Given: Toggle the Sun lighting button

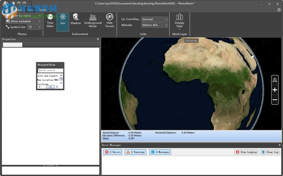Looking at the screenshot, I should [x=63, y=20].
